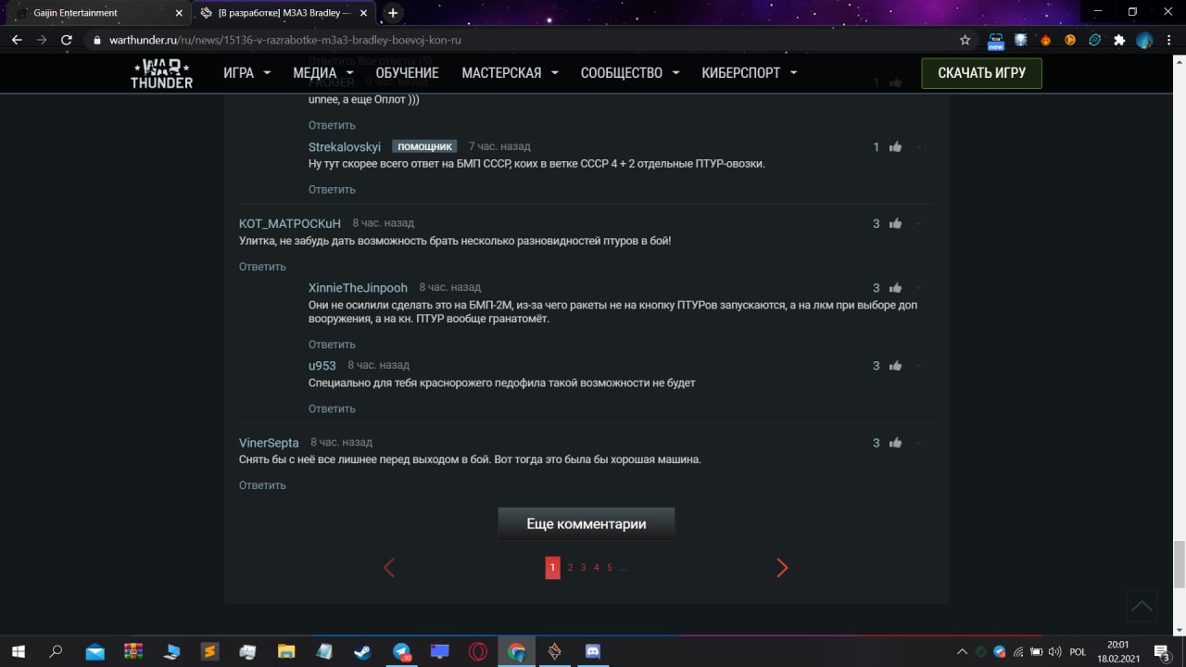
Task: Click the page vertical scrollbar thumb
Action: pos(1180,564)
